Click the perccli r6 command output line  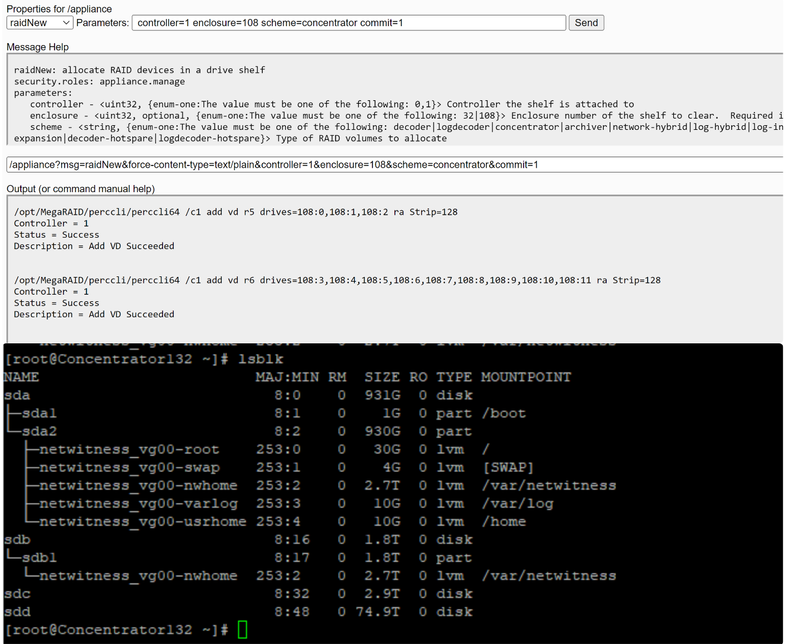[336, 280]
